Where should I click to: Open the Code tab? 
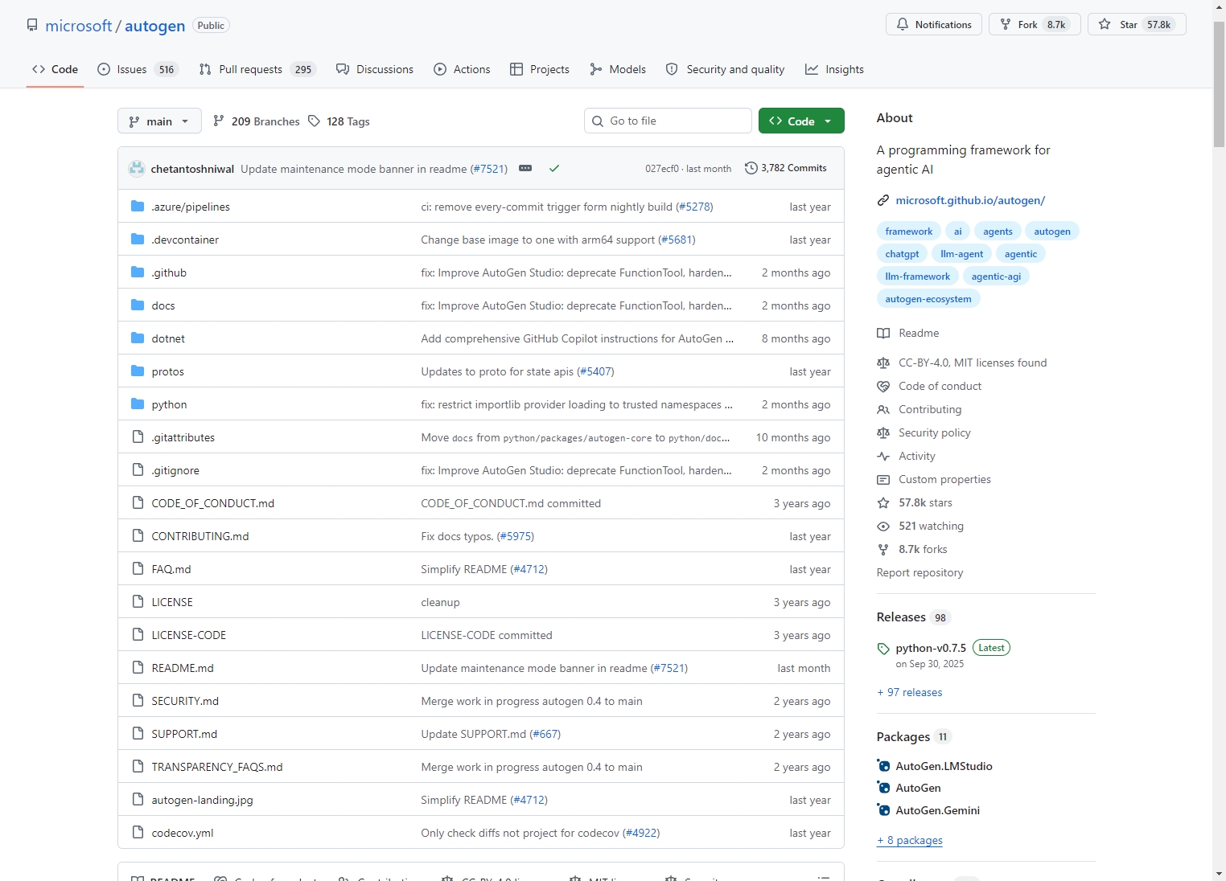pyautogui.click(x=55, y=69)
